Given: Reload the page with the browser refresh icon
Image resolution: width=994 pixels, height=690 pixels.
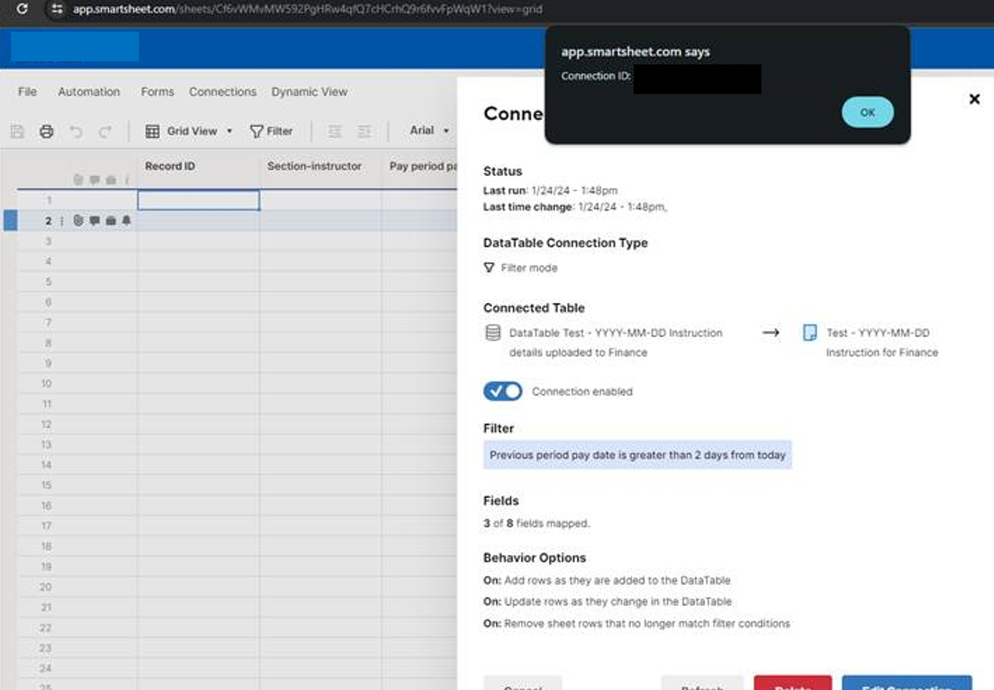Looking at the screenshot, I should (x=22, y=9).
